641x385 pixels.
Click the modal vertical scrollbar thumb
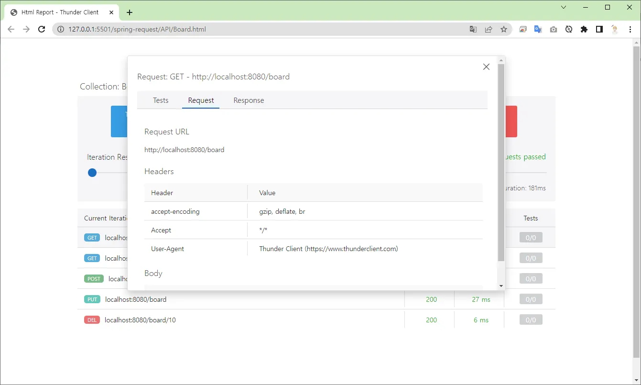pyautogui.click(x=501, y=163)
